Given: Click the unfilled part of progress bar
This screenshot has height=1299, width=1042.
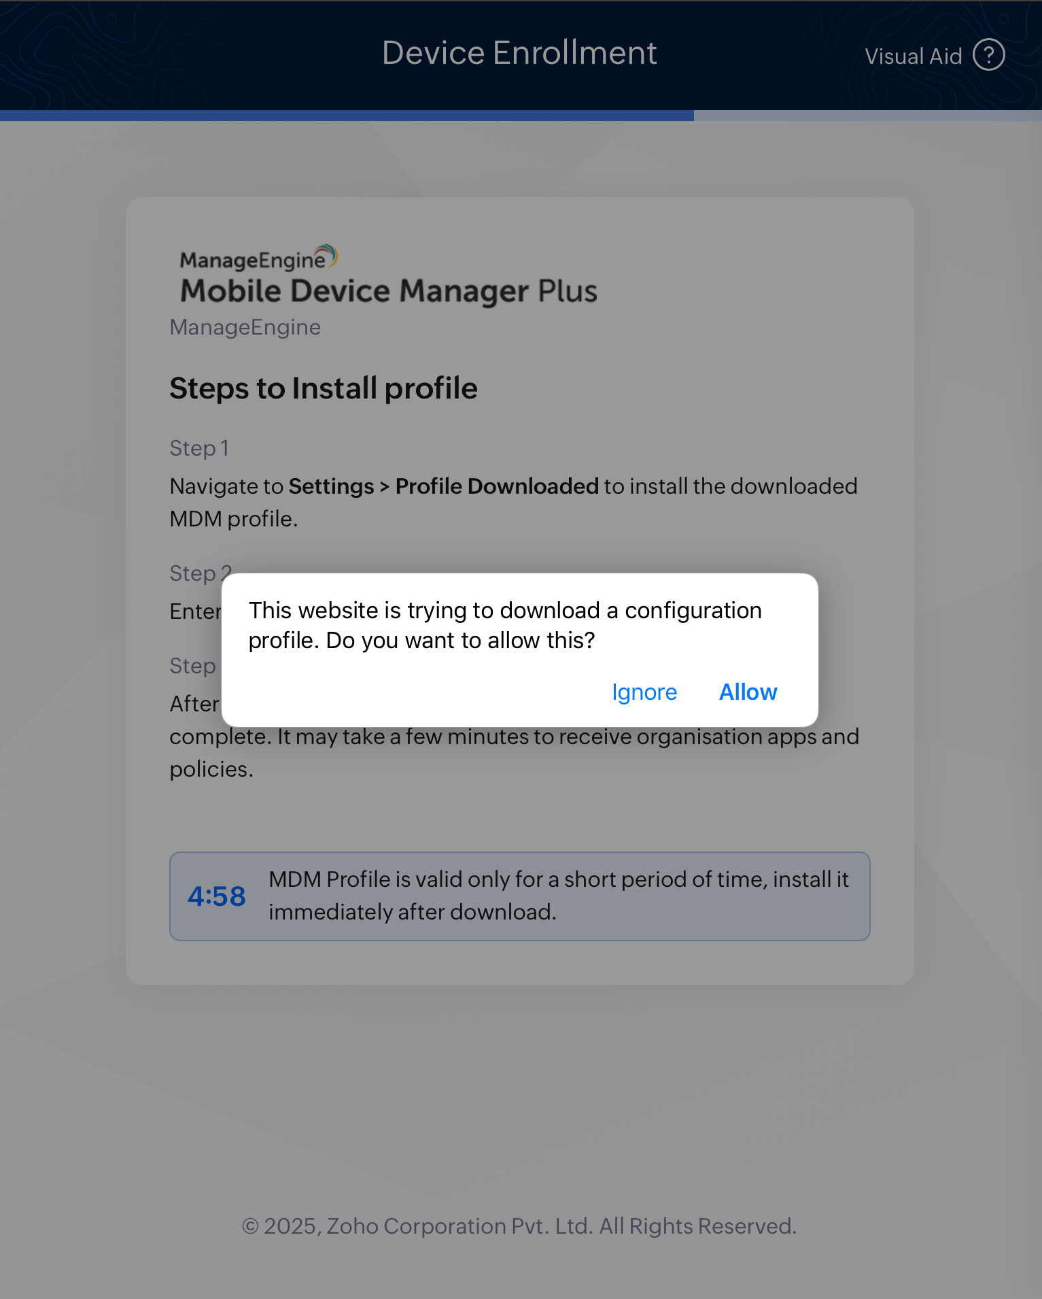Looking at the screenshot, I should (x=868, y=116).
